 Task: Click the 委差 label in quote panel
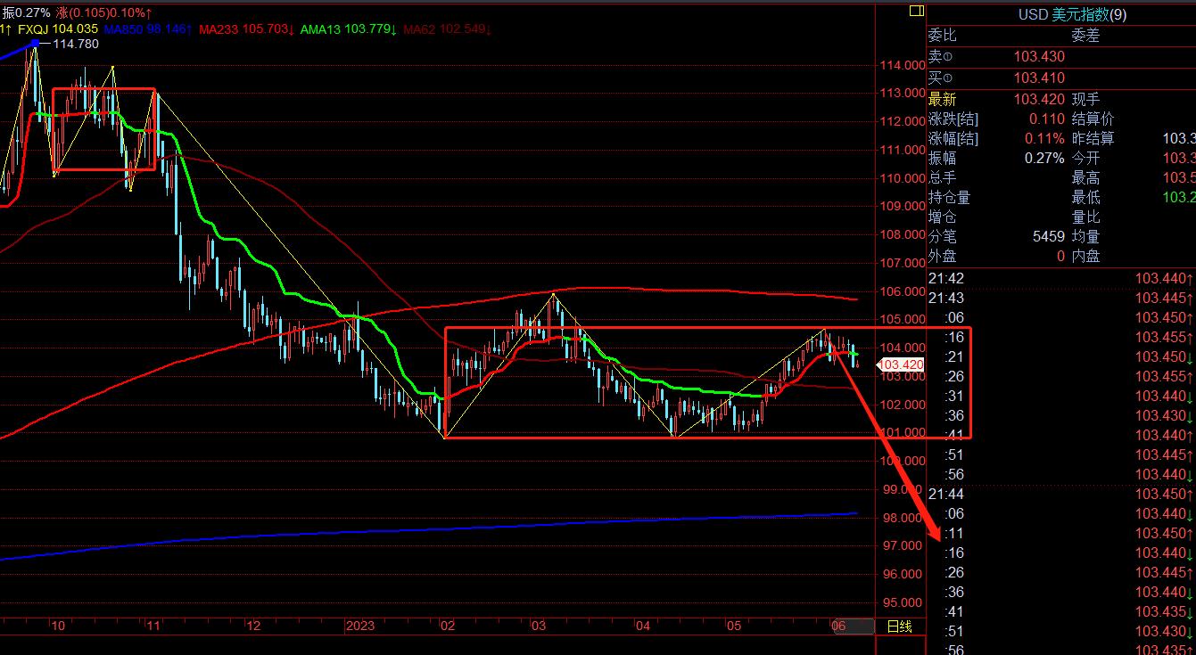(1085, 36)
